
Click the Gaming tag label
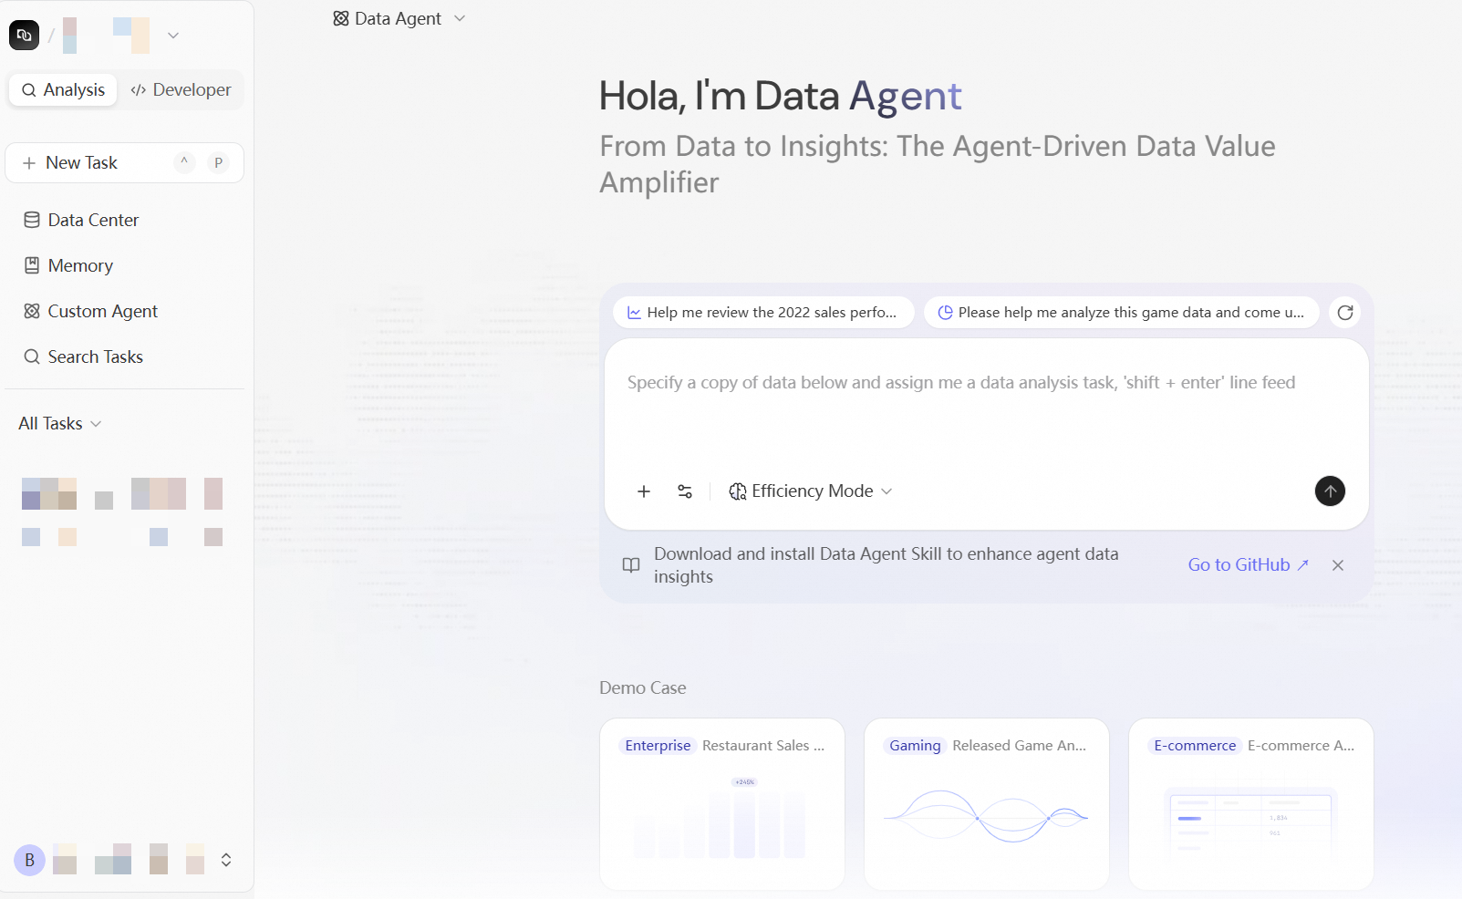(x=915, y=746)
